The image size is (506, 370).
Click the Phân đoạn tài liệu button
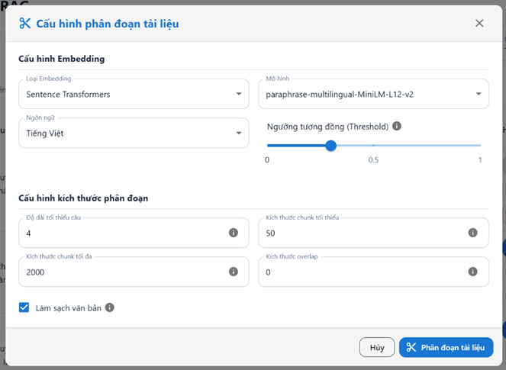pyautogui.click(x=446, y=348)
